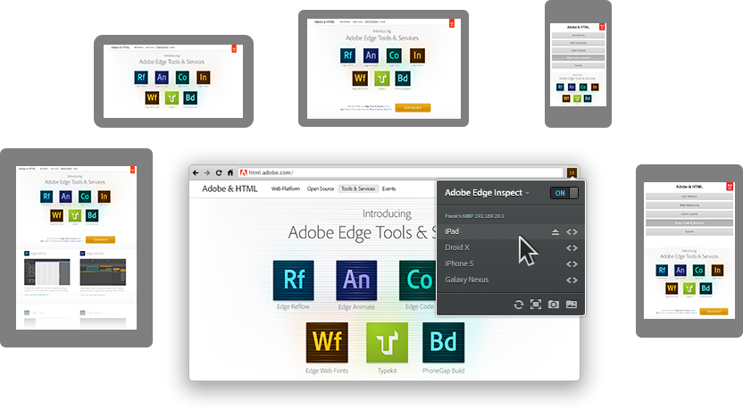743x410 pixels.
Task: Select the Droid X device row
Action: pos(510,247)
